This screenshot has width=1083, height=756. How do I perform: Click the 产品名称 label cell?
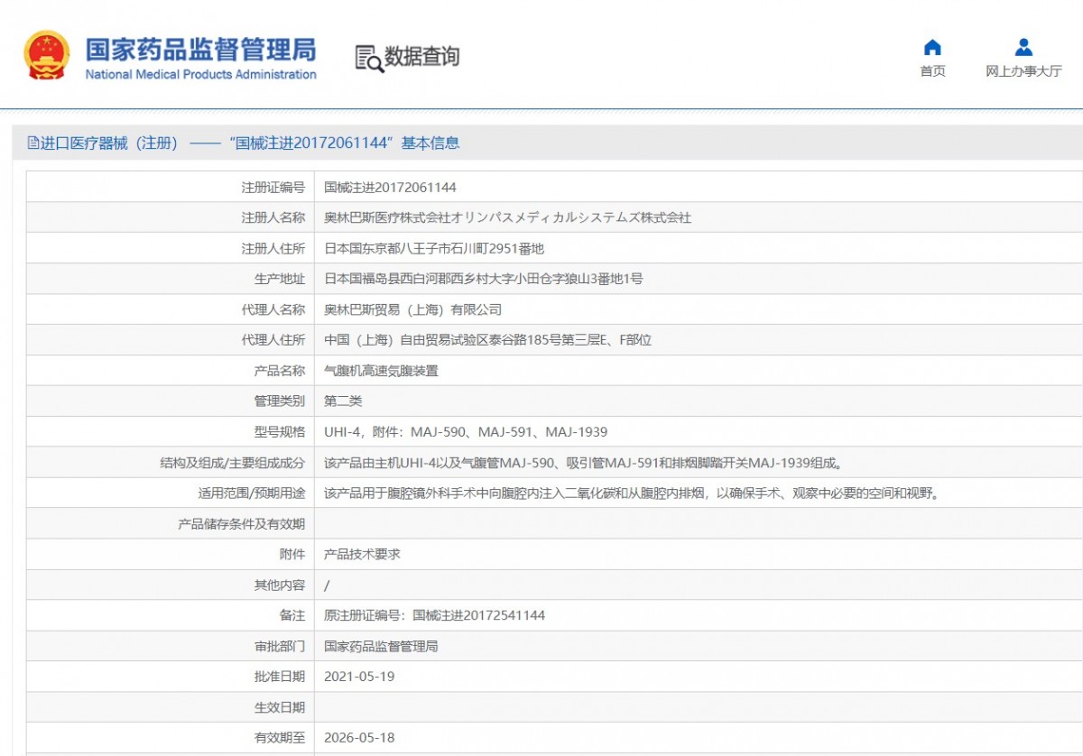pos(171,371)
